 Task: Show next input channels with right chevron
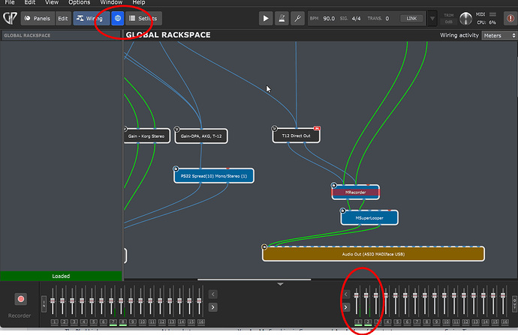click(x=212, y=307)
